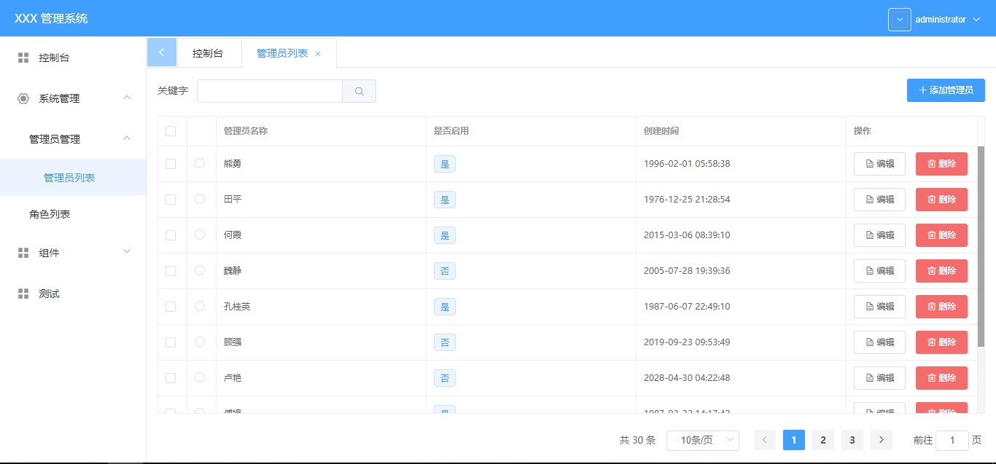Check the box for row 顾强
Image resolution: width=996 pixels, height=464 pixels.
tap(171, 342)
